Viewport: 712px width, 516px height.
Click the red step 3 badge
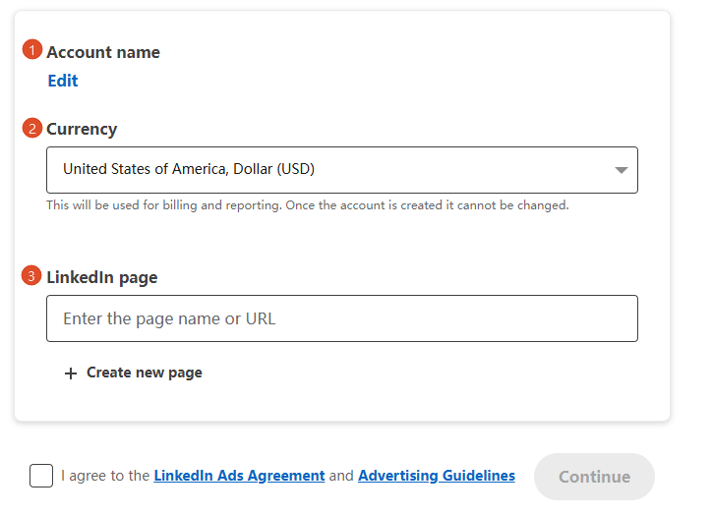click(x=32, y=276)
